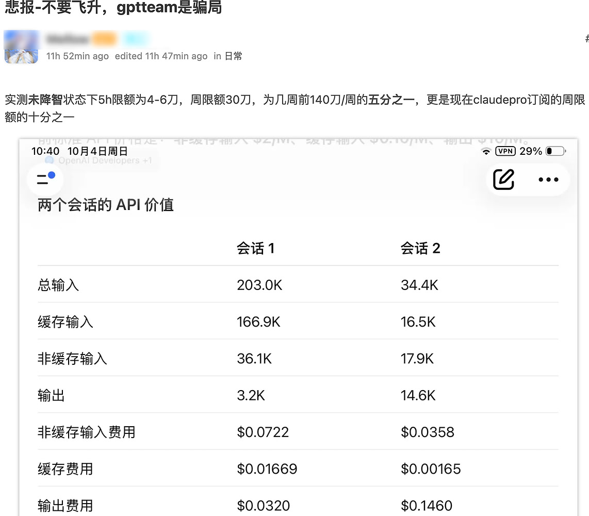Click column header '会话 2'
The width and height of the screenshot is (589, 516).
tap(420, 248)
